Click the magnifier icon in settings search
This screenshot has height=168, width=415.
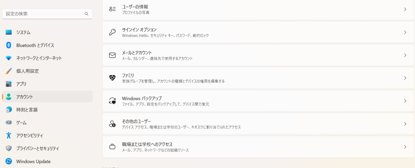pos(86,14)
